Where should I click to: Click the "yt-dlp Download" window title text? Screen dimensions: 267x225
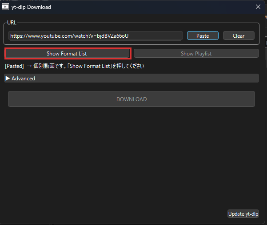[x=31, y=7]
